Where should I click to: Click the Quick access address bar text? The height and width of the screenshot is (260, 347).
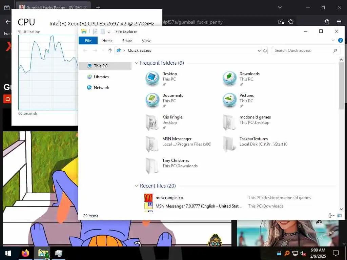[x=139, y=50]
